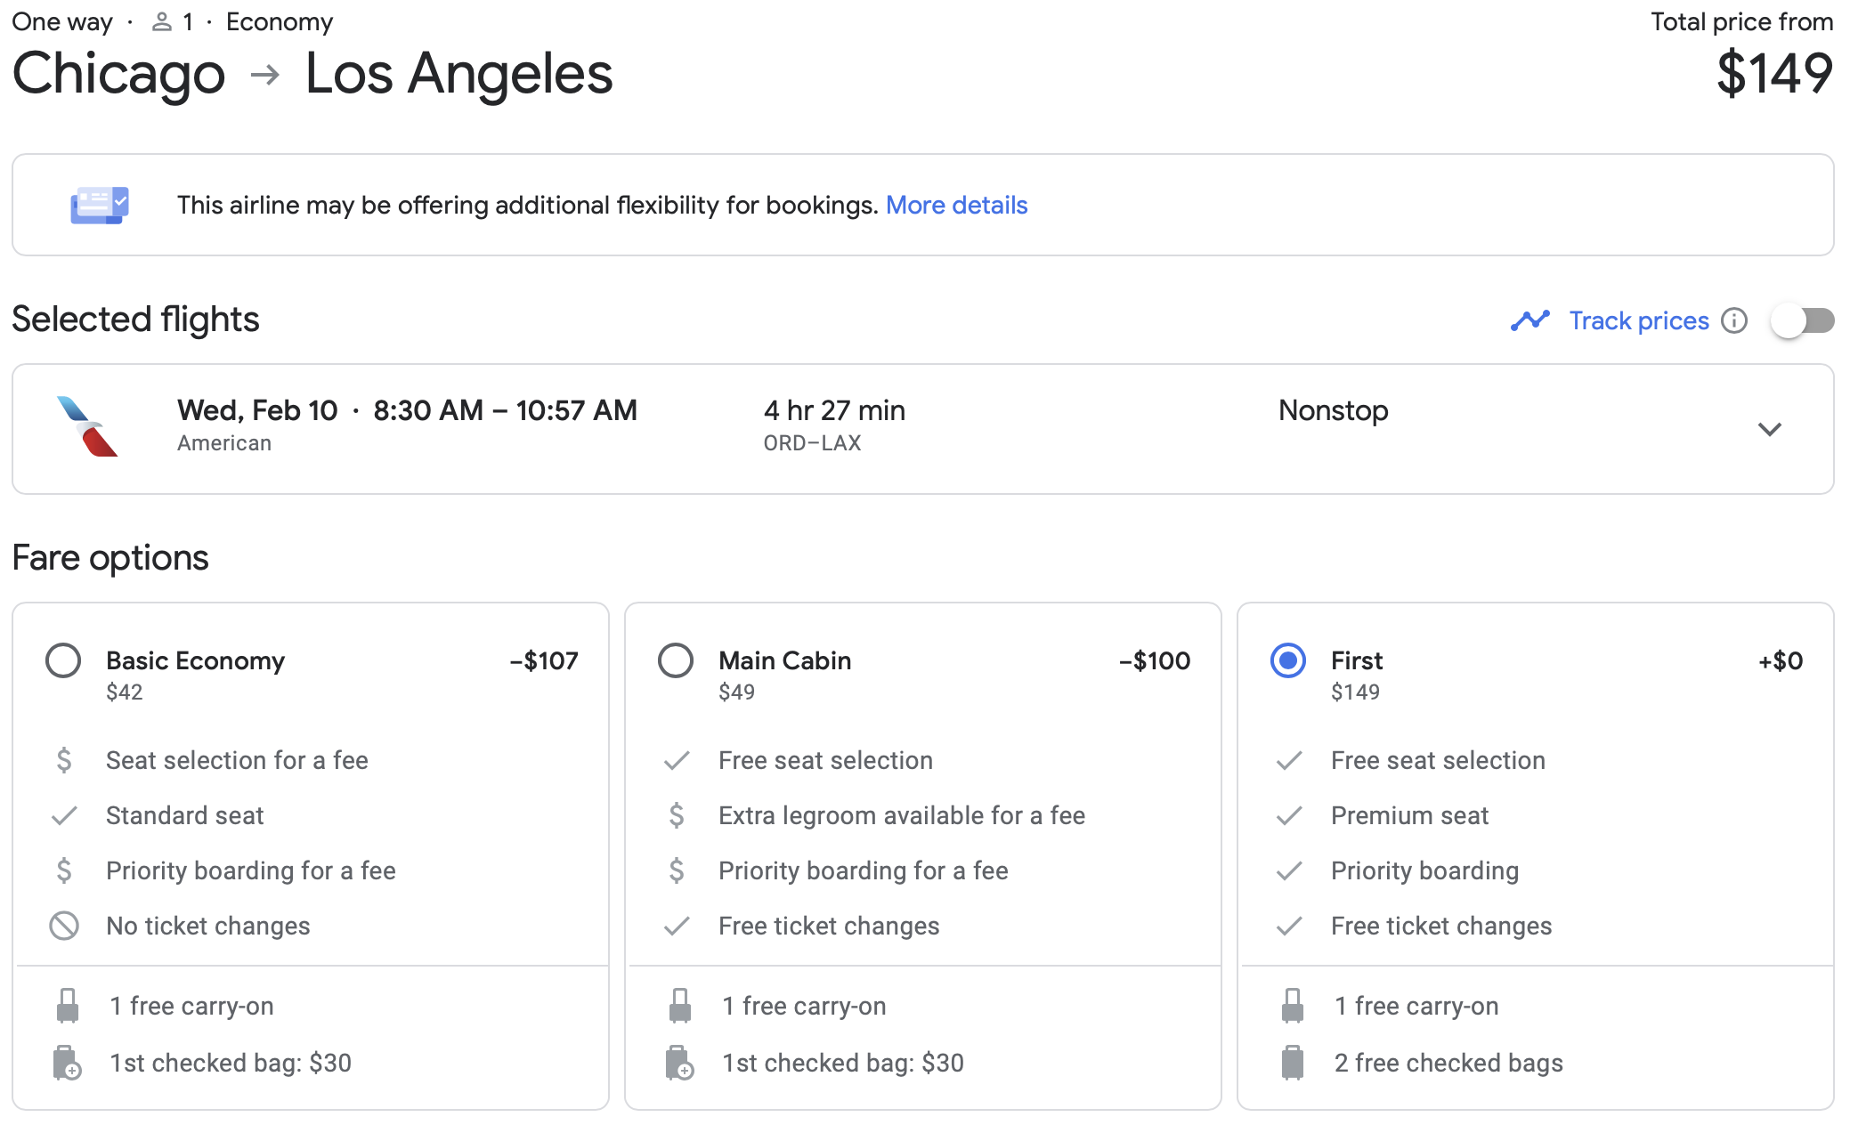Click the two free checked bags icon under First
The height and width of the screenshot is (1125, 1850).
(x=1290, y=1062)
